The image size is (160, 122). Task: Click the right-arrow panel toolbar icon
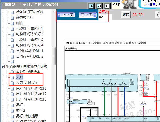[x=91, y=6]
